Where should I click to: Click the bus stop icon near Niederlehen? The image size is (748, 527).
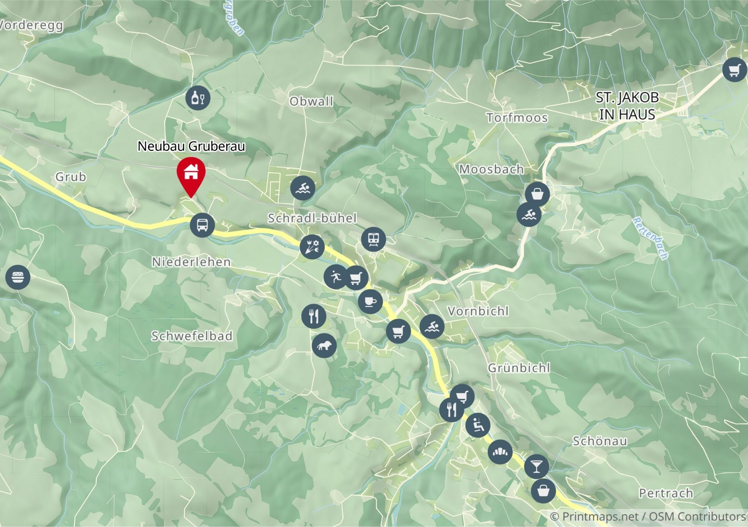click(x=202, y=225)
